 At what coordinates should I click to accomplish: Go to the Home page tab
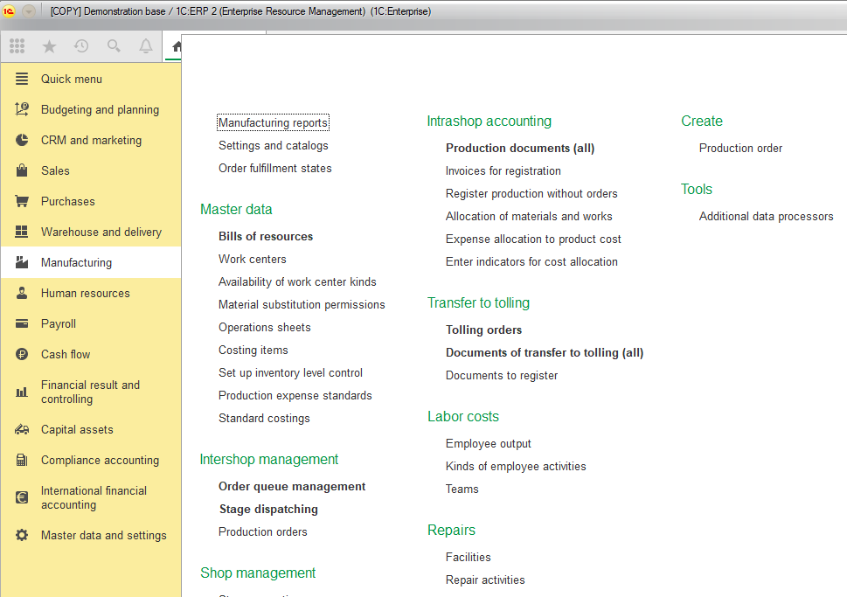tap(176, 47)
